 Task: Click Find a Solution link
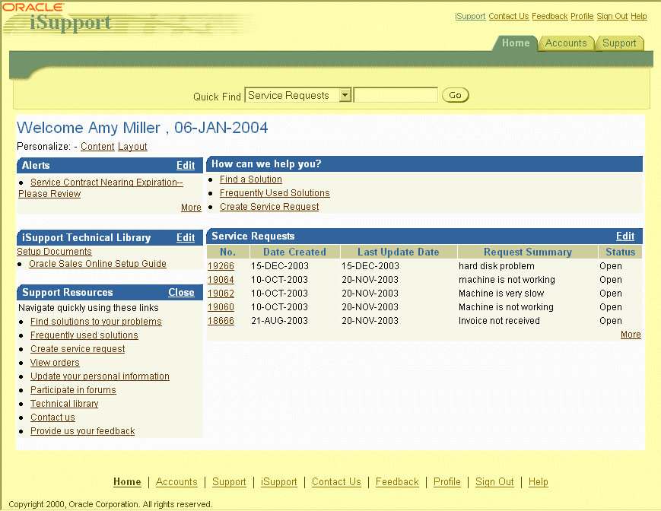251,179
